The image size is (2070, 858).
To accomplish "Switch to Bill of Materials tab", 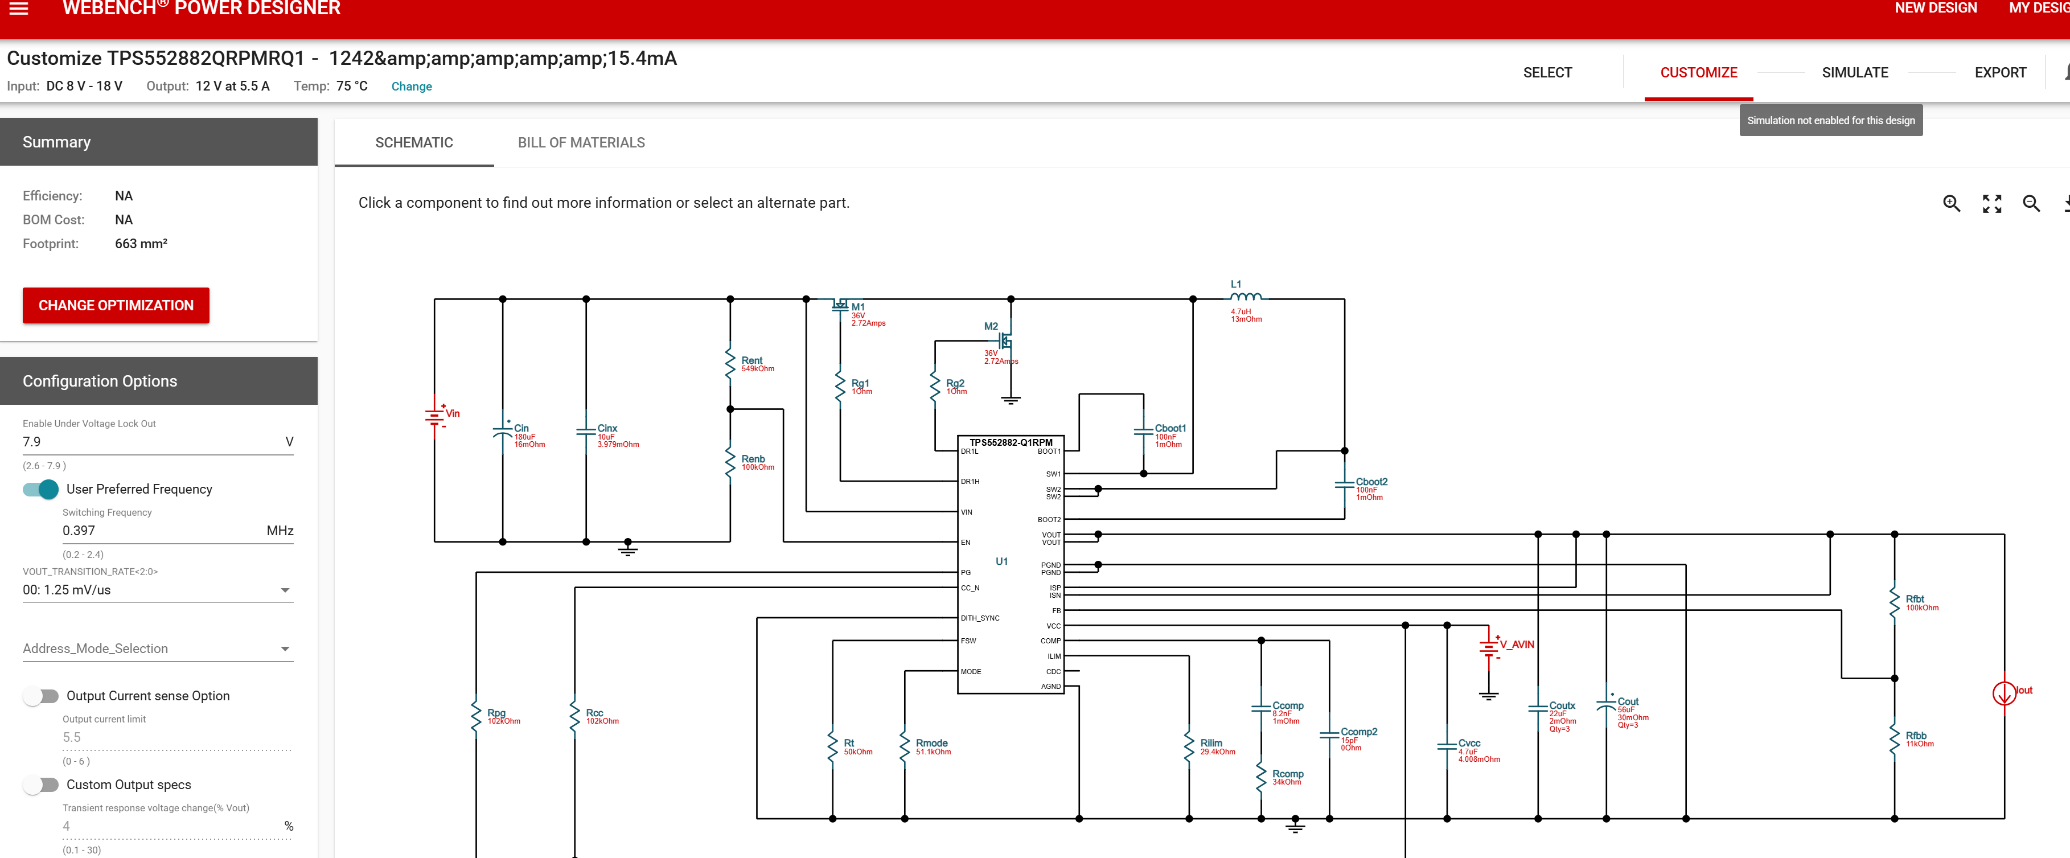I will [581, 142].
